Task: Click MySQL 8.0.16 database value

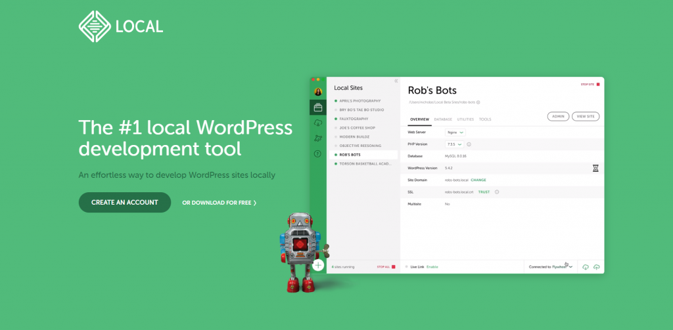Action: point(455,156)
